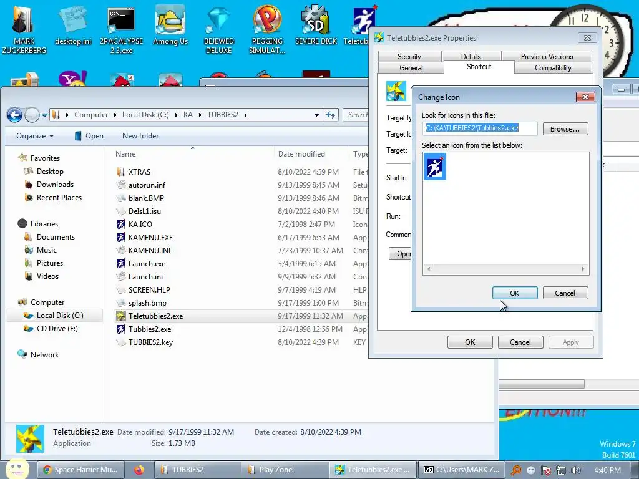Open recent pages dropdown next to back button

(44, 115)
